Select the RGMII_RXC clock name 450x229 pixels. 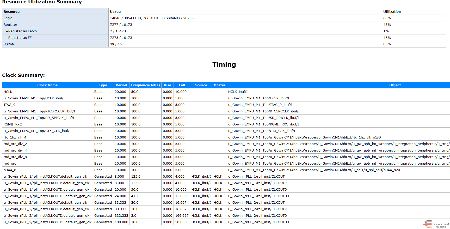coord(47,124)
